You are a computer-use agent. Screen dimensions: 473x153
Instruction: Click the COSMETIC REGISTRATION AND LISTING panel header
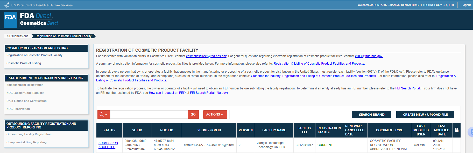pos(46,48)
